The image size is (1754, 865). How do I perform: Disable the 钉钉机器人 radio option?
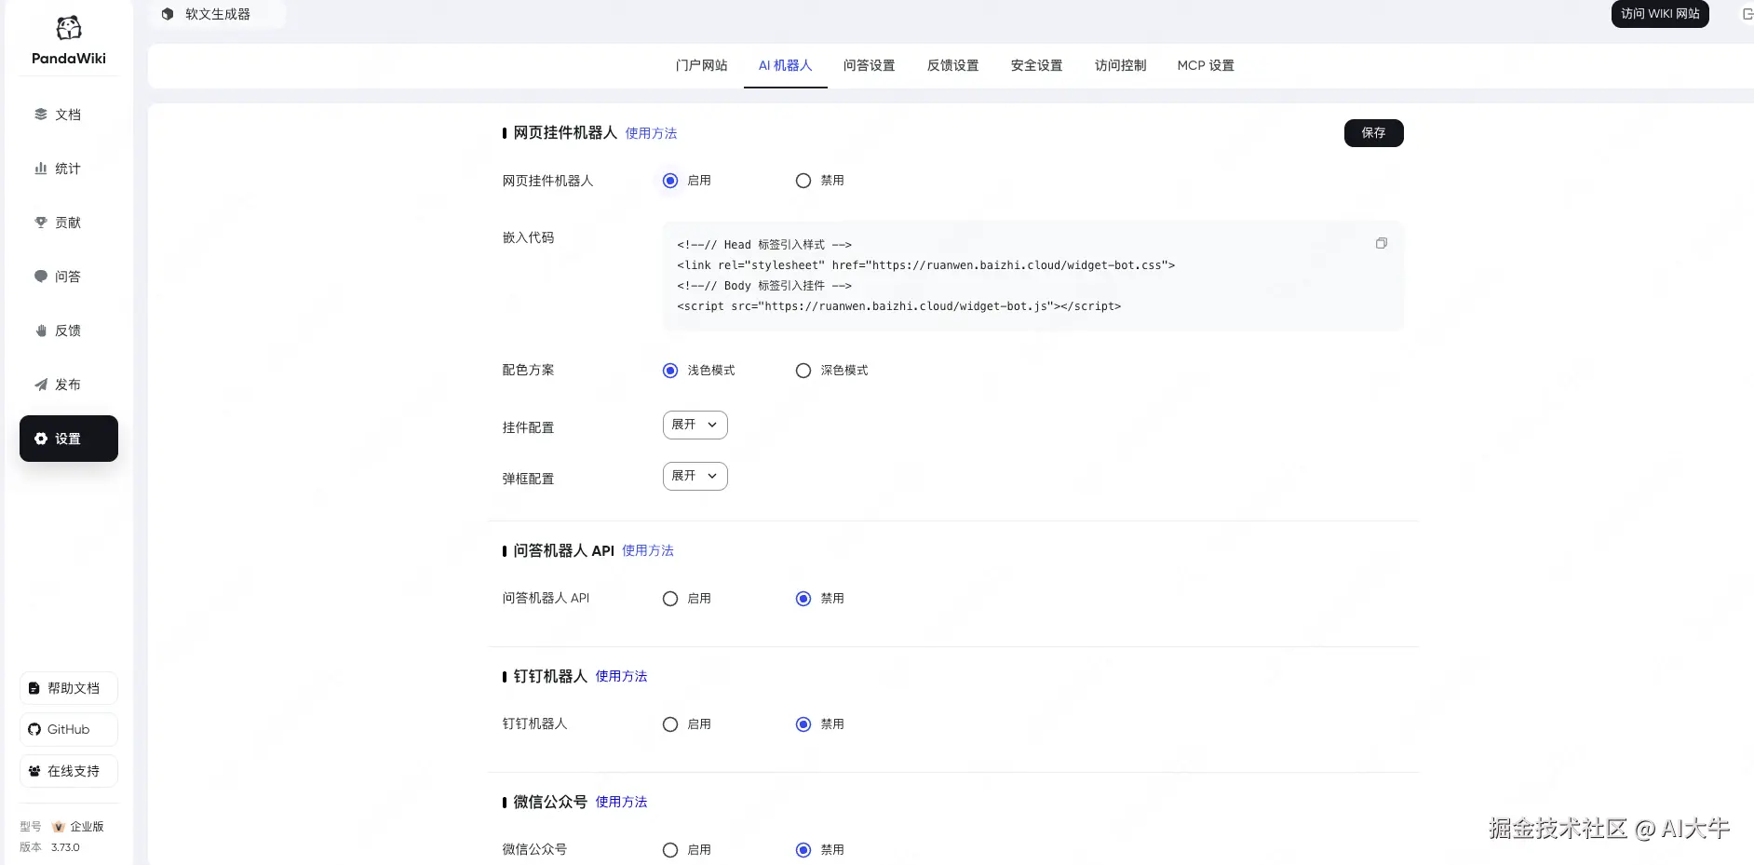(x=803, y=724)
